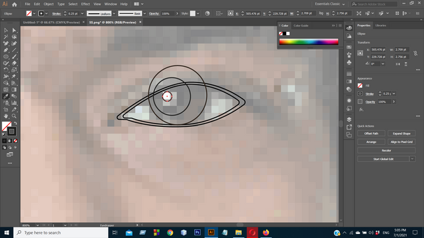Flip selection horizontally in Transform section
This screenshot has width=424, height=238.
click(397, 64)
